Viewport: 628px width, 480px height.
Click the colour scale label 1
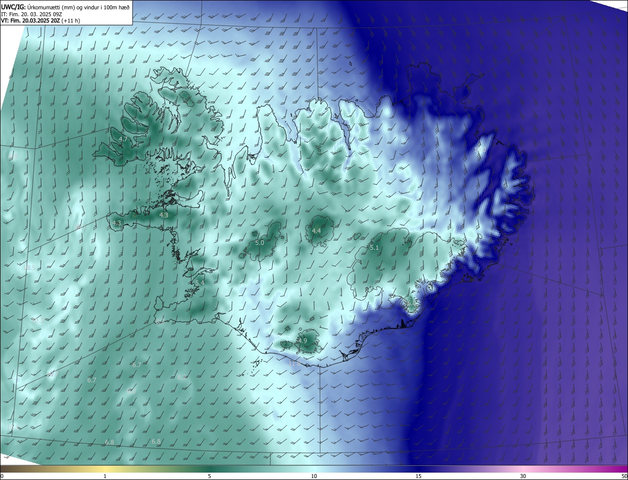(x=105, y=476)
